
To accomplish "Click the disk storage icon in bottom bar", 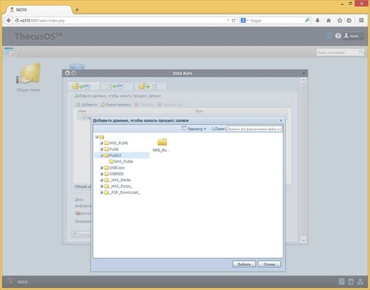I will point(342,281).
